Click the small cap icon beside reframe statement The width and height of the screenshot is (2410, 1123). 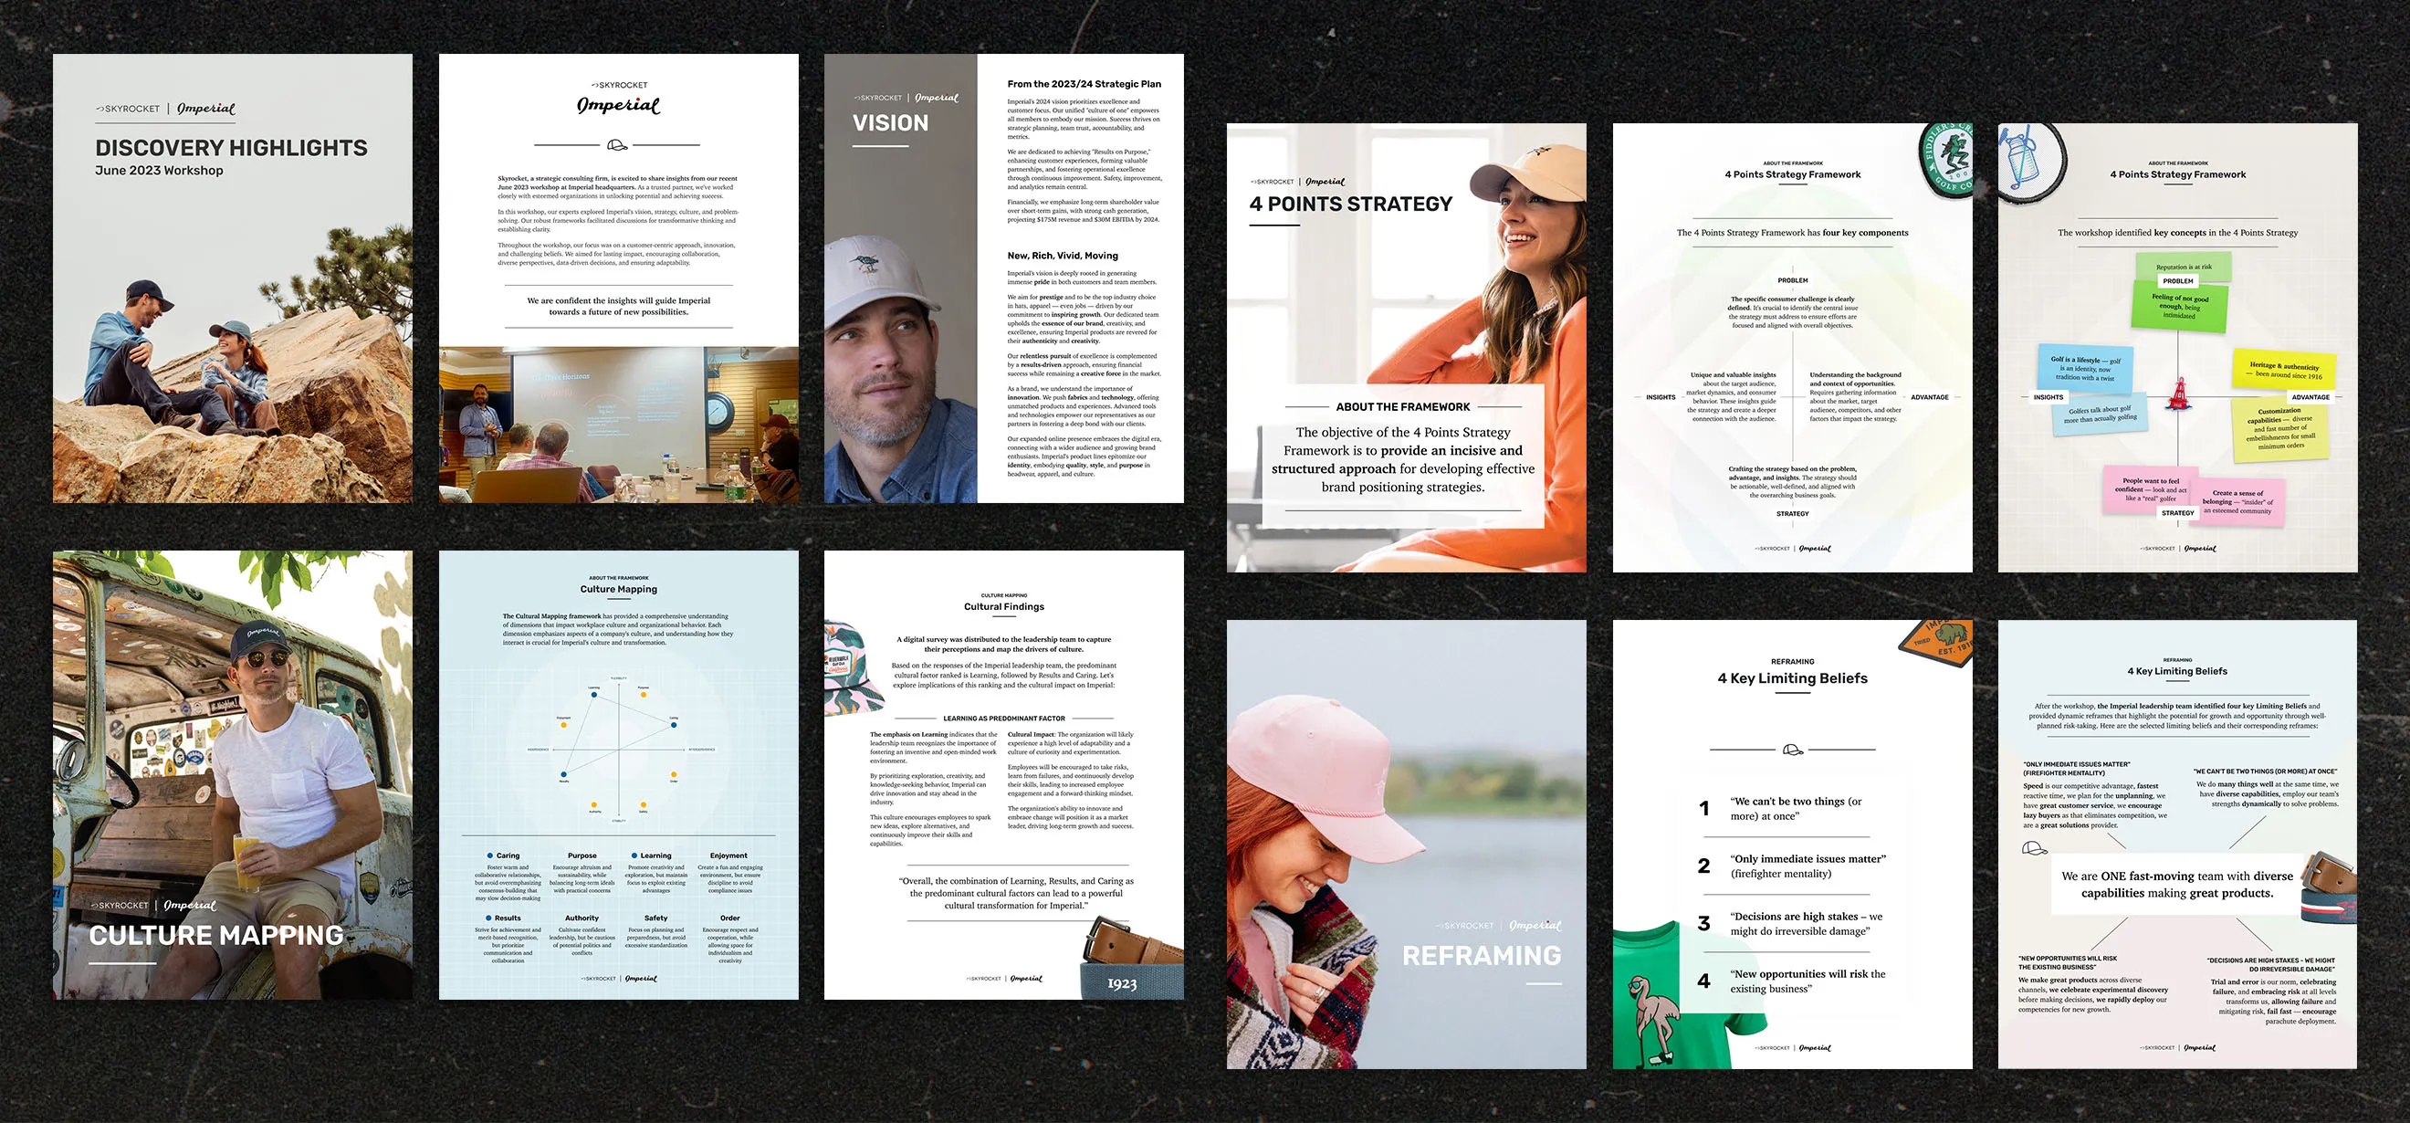click(x=2034, y=848)
